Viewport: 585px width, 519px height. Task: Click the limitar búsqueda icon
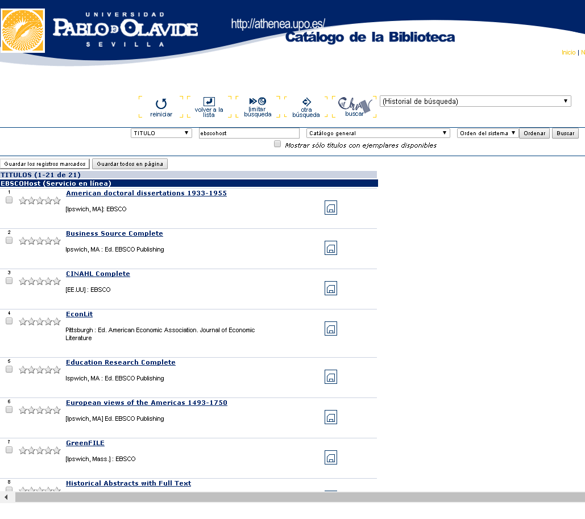[x=258, y=107]
